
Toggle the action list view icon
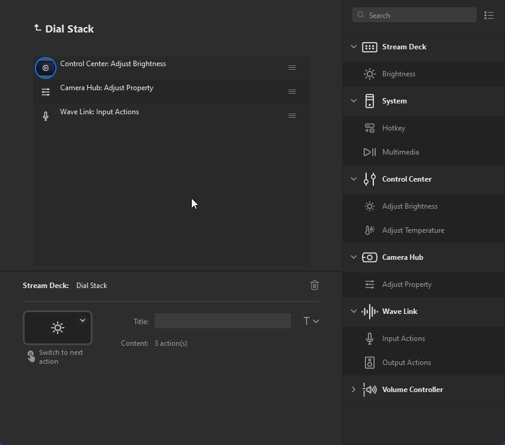(489, 15)
